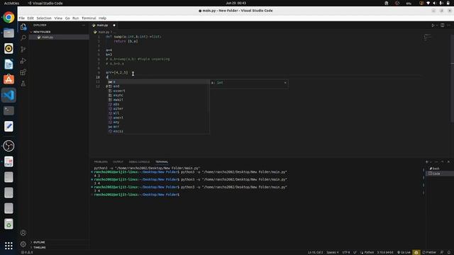454x255 pixels.
Task: Open Rhythmbox from the dock
Action: coord(9,49)
